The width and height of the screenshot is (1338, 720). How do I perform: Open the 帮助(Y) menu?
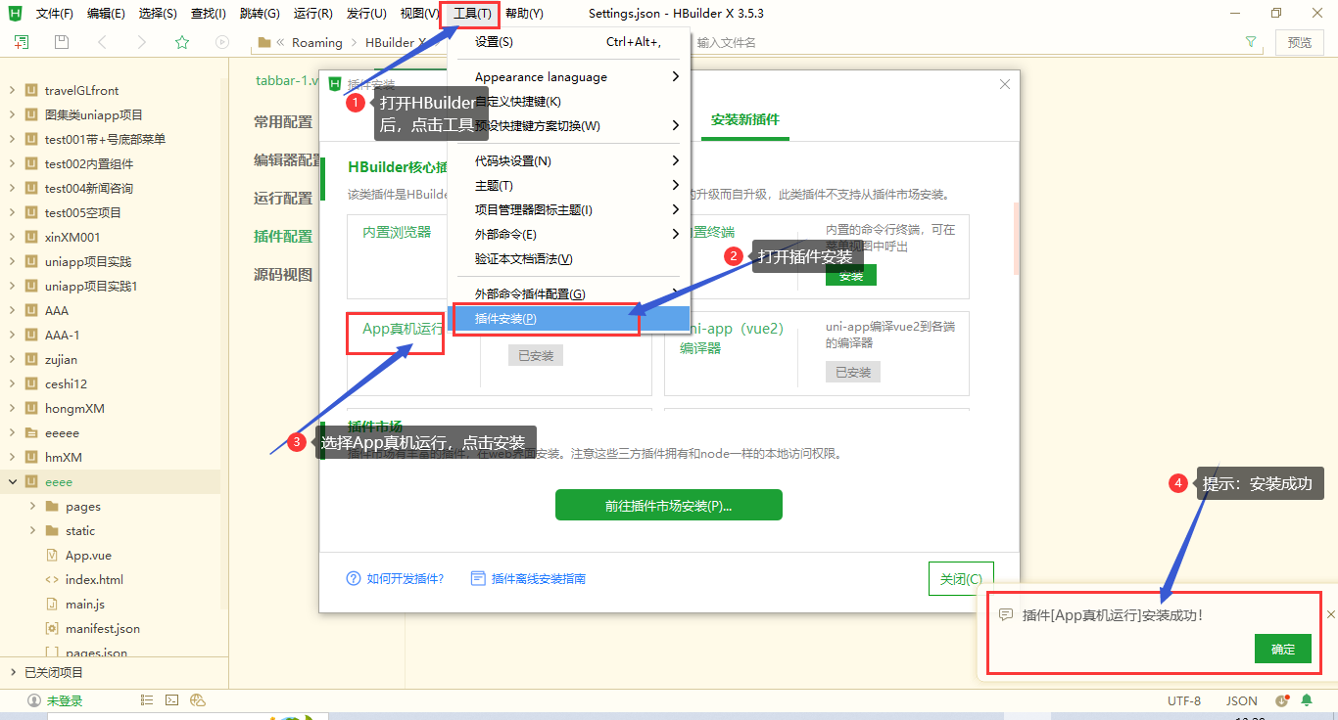(524, 14)
